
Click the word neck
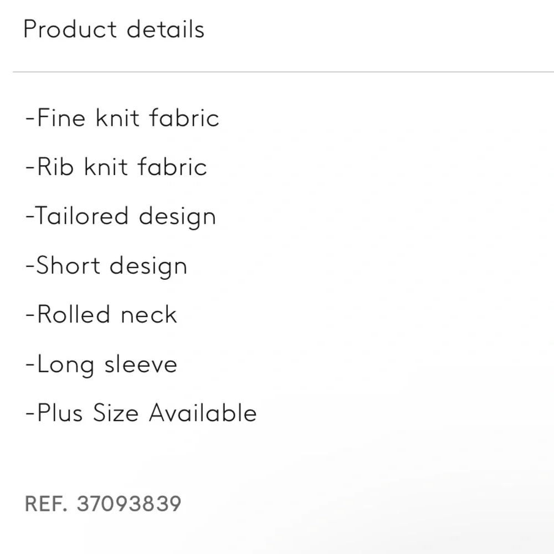click(x=148, y=314)
